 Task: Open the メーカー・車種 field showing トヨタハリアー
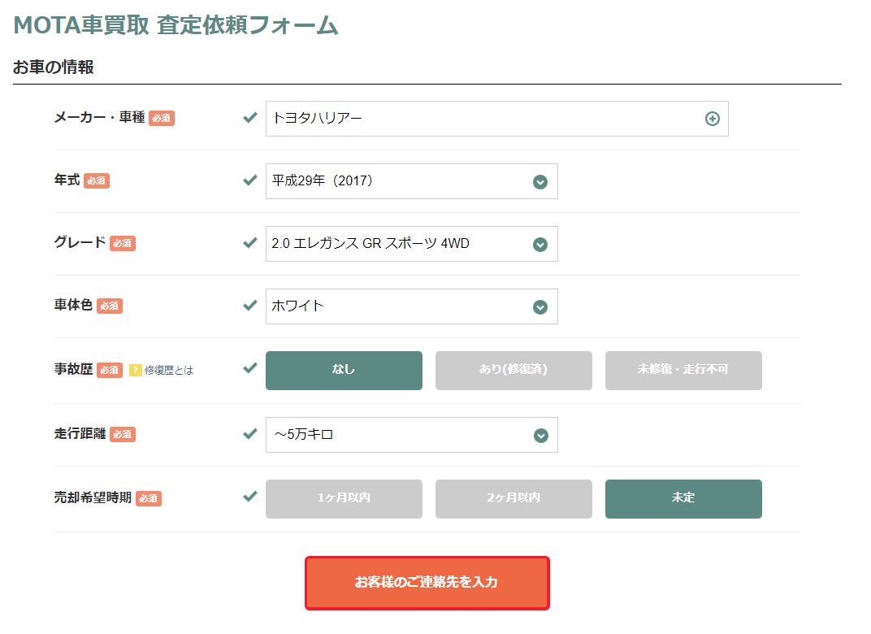point(496,119)
